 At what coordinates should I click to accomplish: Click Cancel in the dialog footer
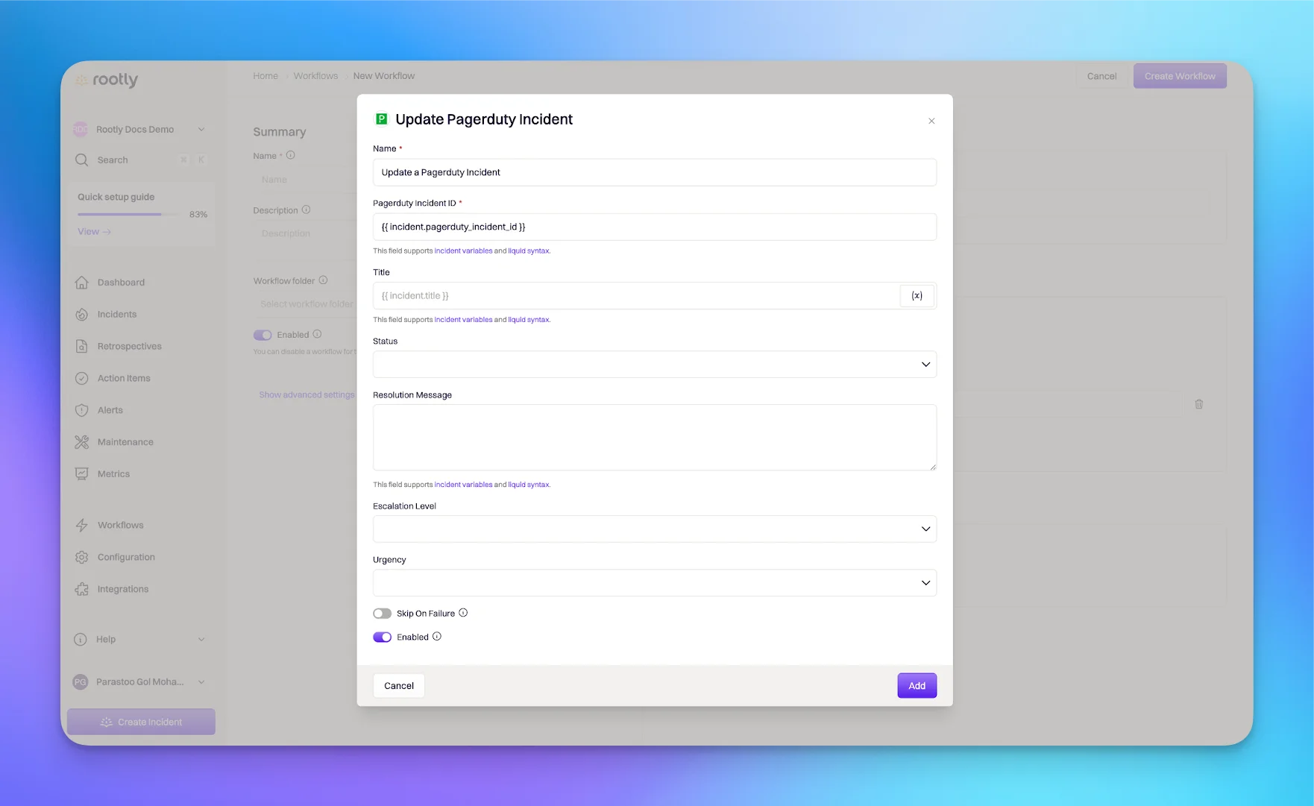[x=399, y=686]
